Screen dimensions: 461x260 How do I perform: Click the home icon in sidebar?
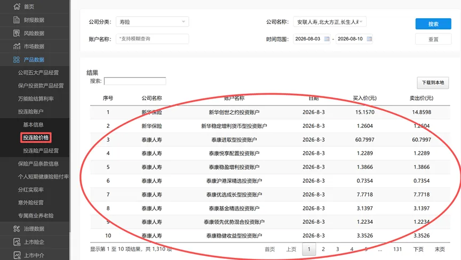point(17,6)
